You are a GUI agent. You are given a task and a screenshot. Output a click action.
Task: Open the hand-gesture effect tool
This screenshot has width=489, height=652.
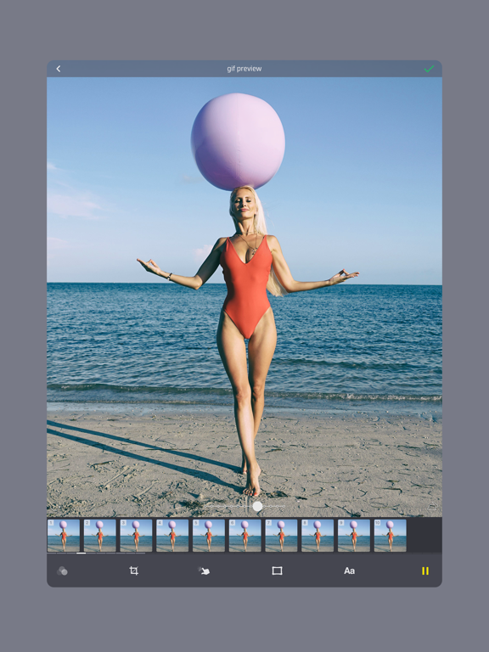pos(204,570)
